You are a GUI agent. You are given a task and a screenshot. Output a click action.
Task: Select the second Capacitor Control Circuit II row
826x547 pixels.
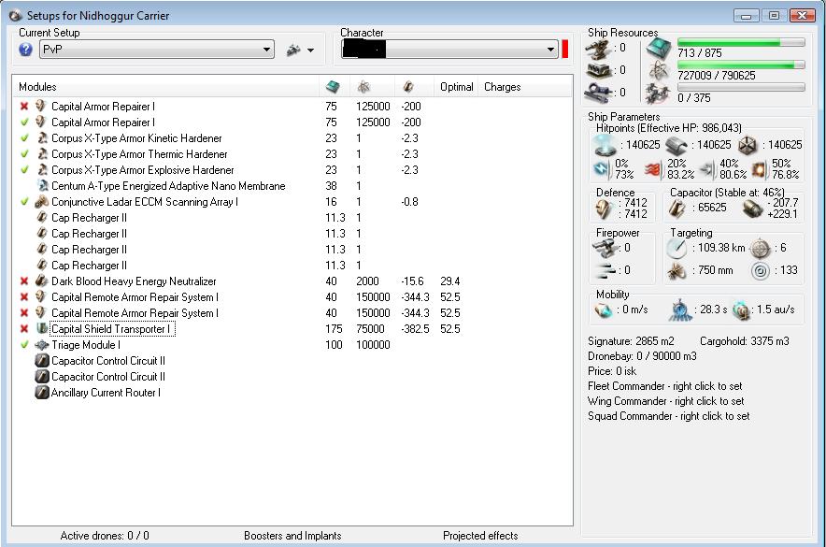[x=292, y=377]
